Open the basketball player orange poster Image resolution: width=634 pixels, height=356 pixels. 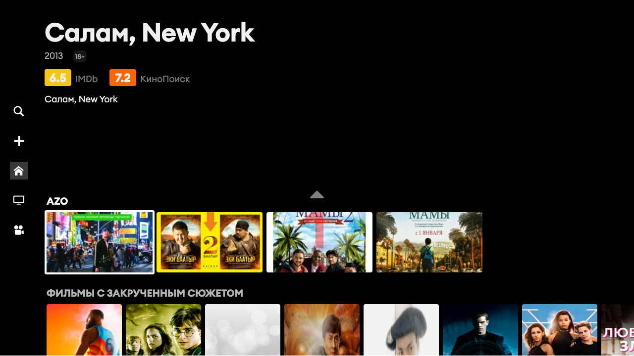(84, 330)
